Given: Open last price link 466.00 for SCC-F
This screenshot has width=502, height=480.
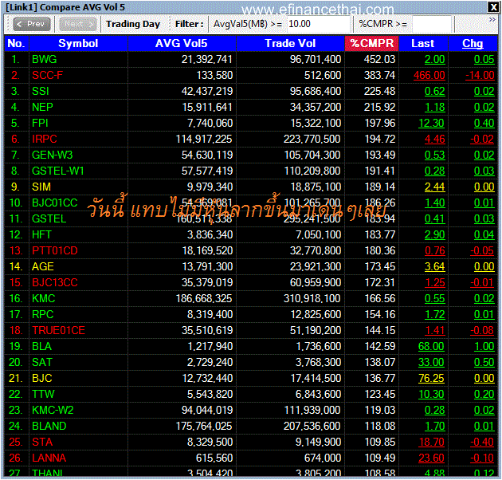Looking at the screenshot, I should tap(429, 75).
